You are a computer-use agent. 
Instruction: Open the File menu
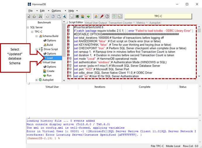31,11
